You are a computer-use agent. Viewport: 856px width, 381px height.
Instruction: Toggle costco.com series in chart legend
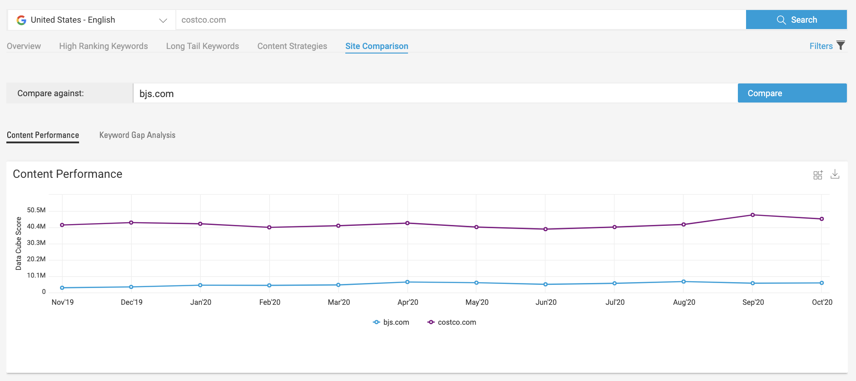(x=452, y=322)
